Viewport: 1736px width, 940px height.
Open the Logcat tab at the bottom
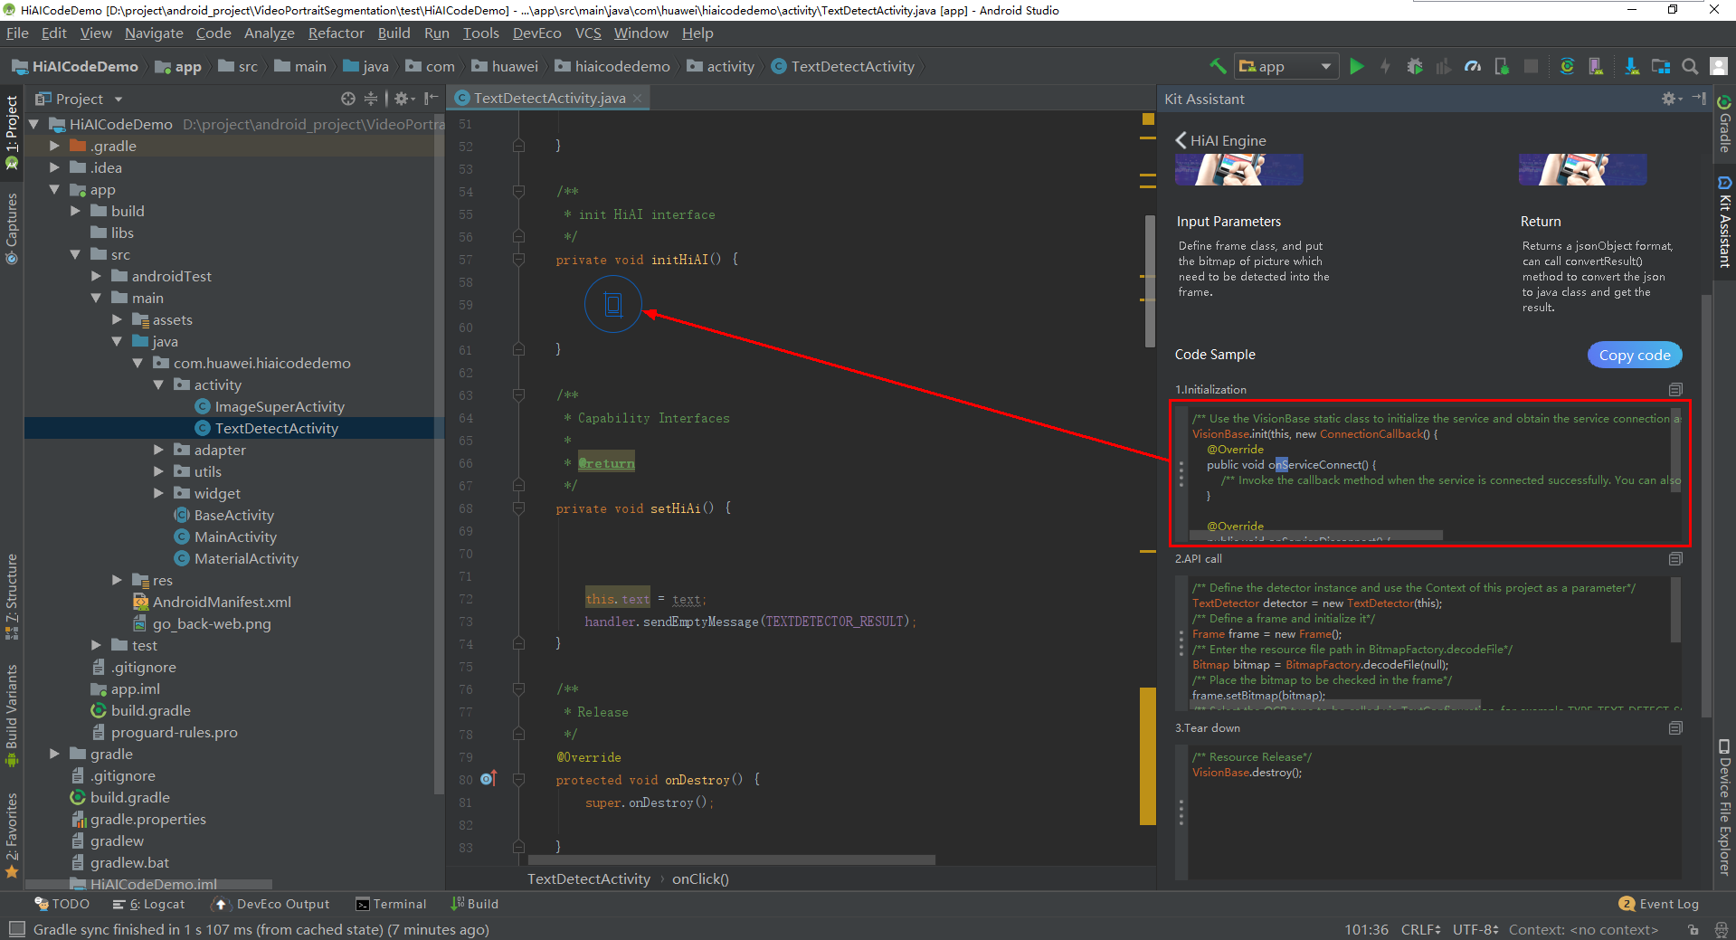[x=149, y=904]
